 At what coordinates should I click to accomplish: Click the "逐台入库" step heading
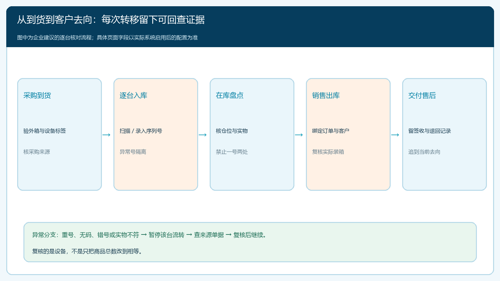(133, 96)
